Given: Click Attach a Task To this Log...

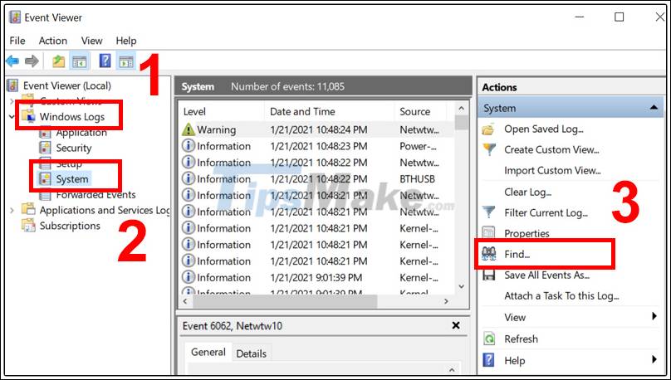Looking at the screenshot, I should pos(562,296).
